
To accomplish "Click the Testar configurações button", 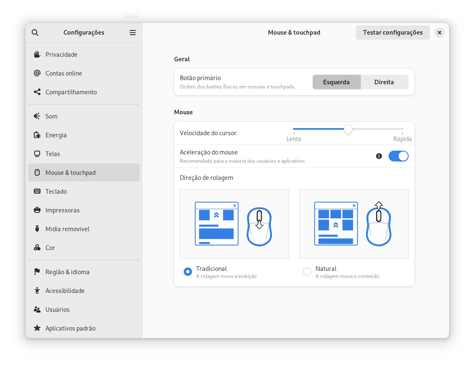I will (392, 32).
